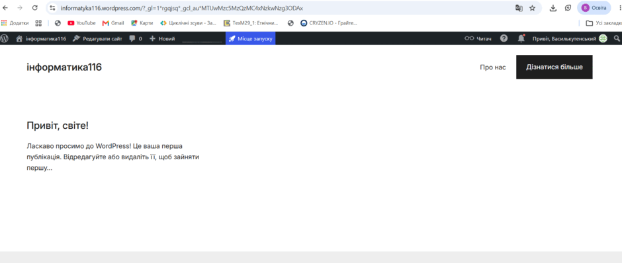This screenshot has height=263, width=622.
Task: Open the Gmail bookmark
Action: coord(113,23)
